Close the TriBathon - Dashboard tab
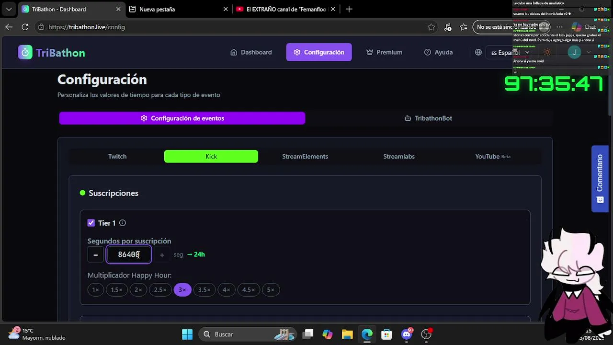This screenshot has height=345, width=613. 118,9
